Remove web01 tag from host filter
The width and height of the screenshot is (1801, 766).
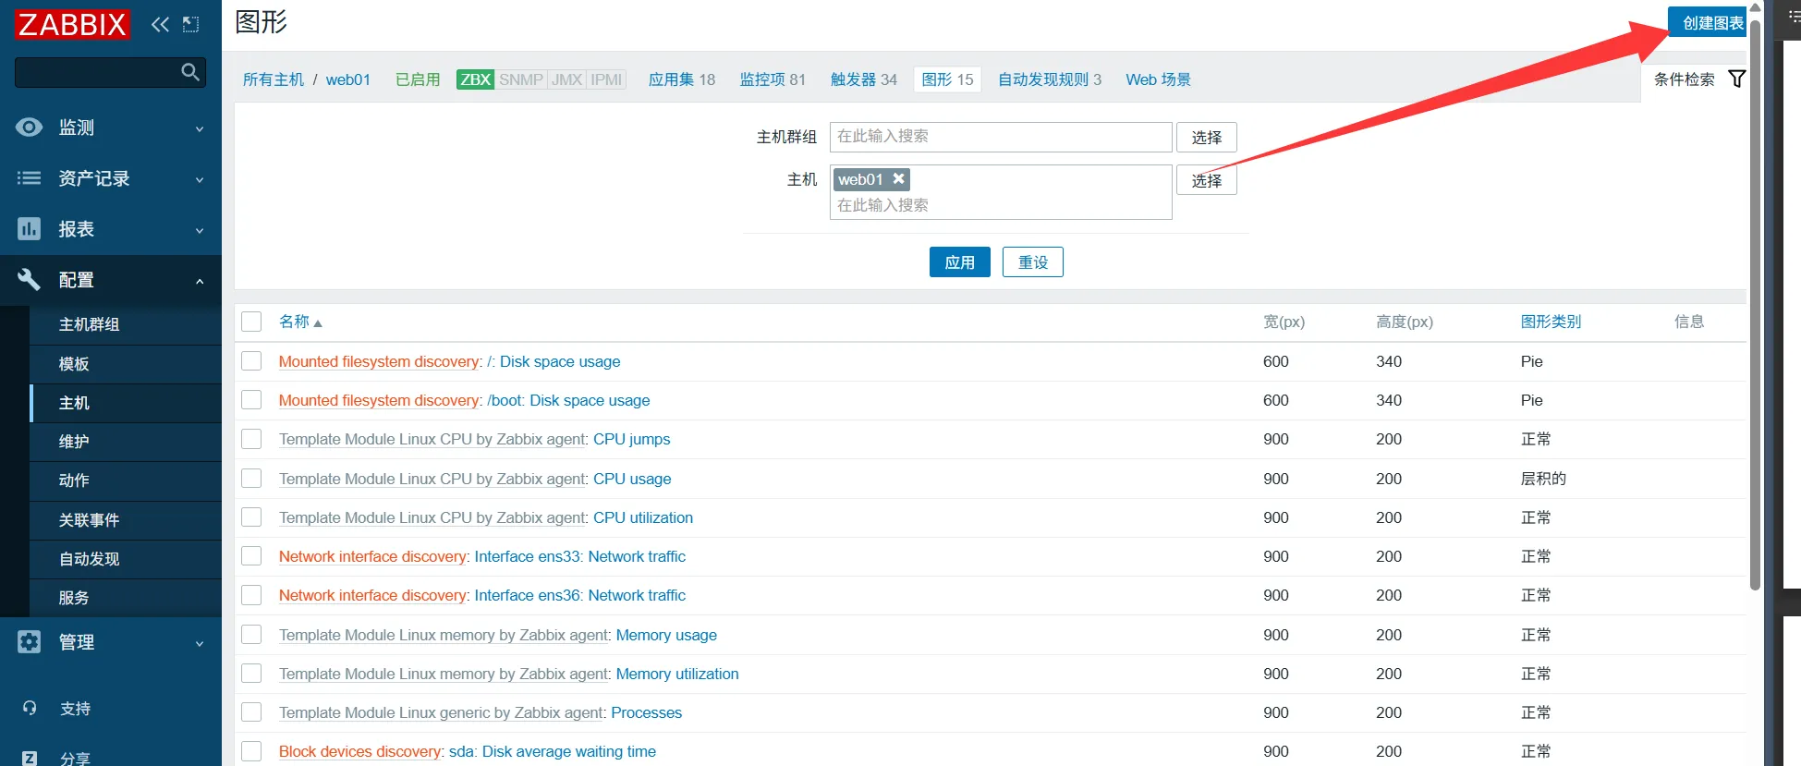(898, 179)
